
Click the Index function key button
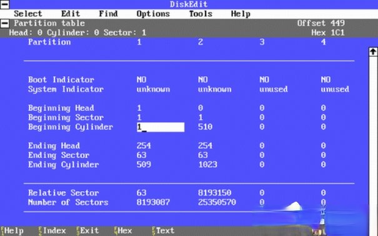[x=52, y=231]
